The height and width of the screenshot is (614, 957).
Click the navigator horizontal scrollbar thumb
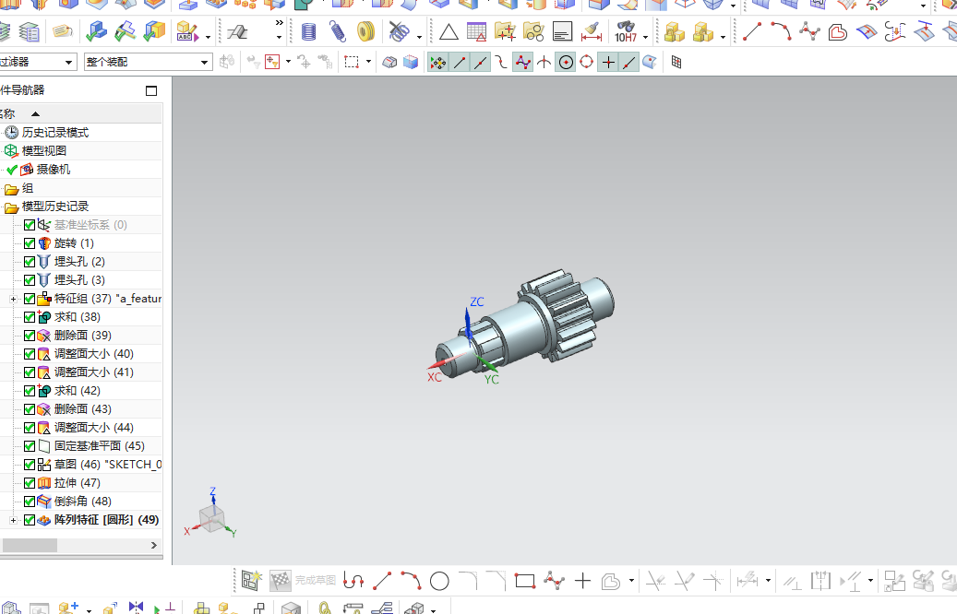(30, 545)
